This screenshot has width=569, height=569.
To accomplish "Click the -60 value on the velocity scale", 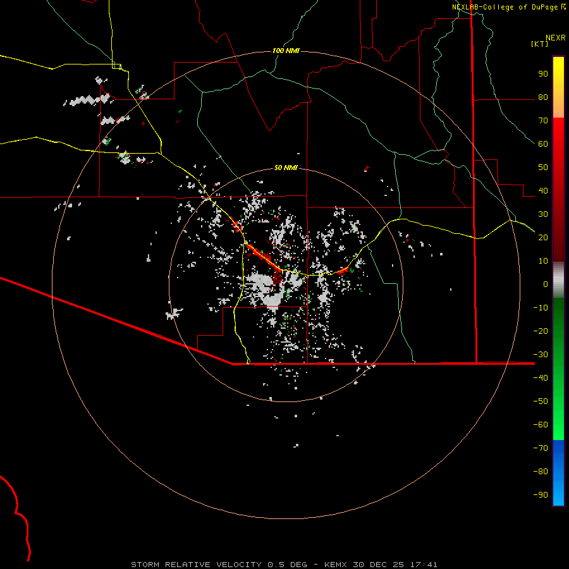I will coord(541,425).
